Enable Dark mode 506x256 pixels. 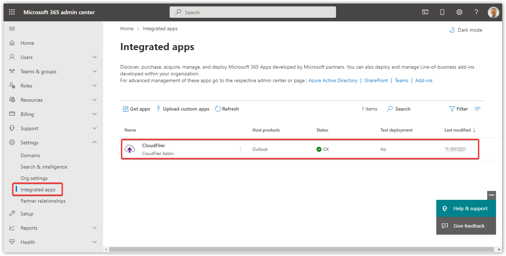466,30
